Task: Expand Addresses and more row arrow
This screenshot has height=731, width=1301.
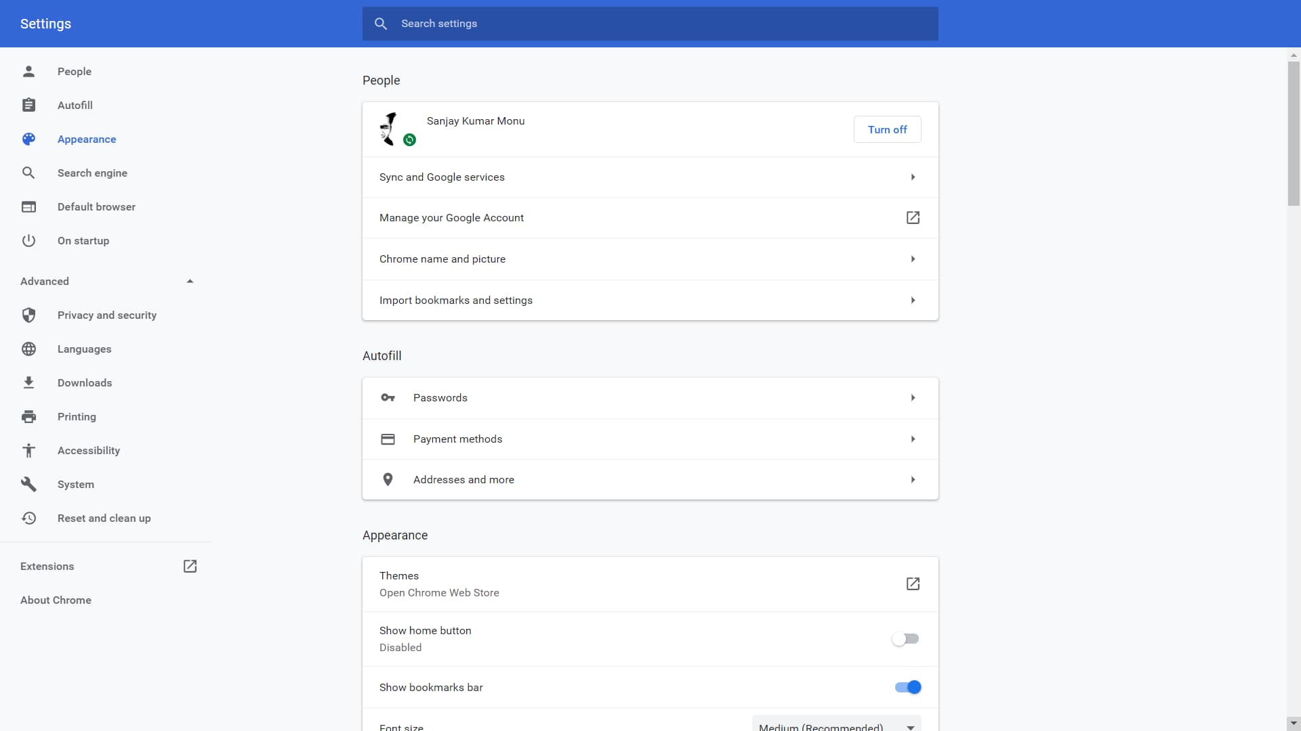Action: click(x=913, y=480)
